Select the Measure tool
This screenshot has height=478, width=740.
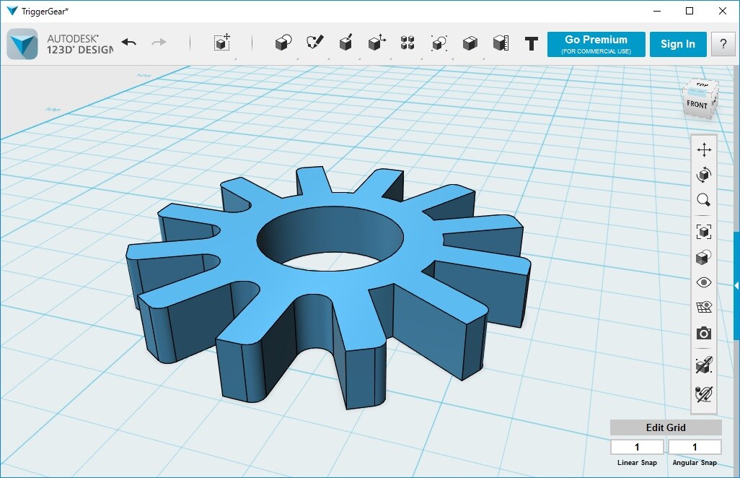(x=501, y=43)
